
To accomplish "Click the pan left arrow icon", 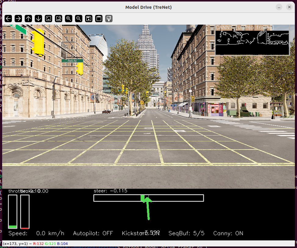I will click(x=8, y=19).
